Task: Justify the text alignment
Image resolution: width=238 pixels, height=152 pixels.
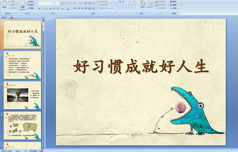Action: click(86, 8)
